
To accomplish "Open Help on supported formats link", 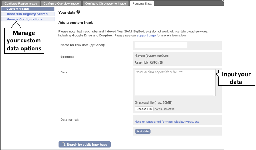I will click(x=166, y=122).
